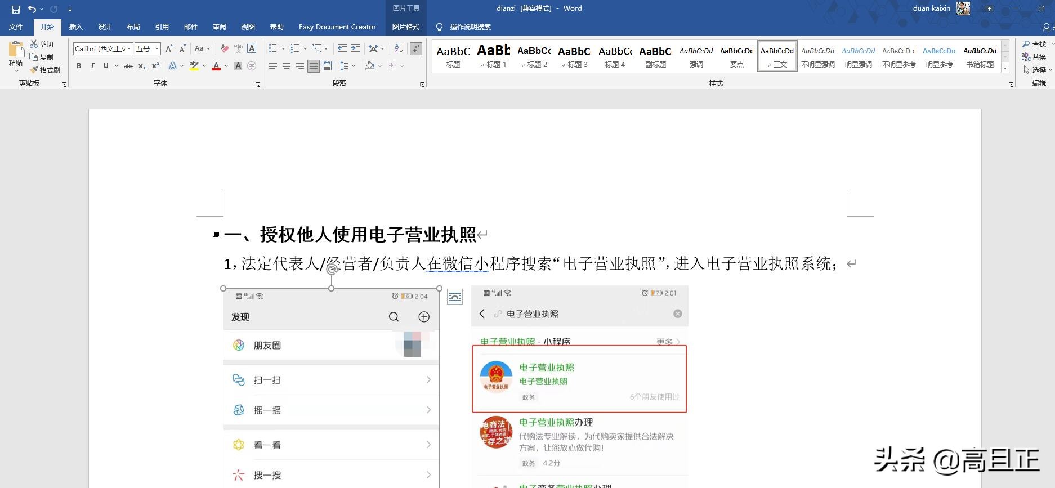1055x488 pixels.
Task: Expand the Styles gallery more arrow
Action: point(1005,68)
